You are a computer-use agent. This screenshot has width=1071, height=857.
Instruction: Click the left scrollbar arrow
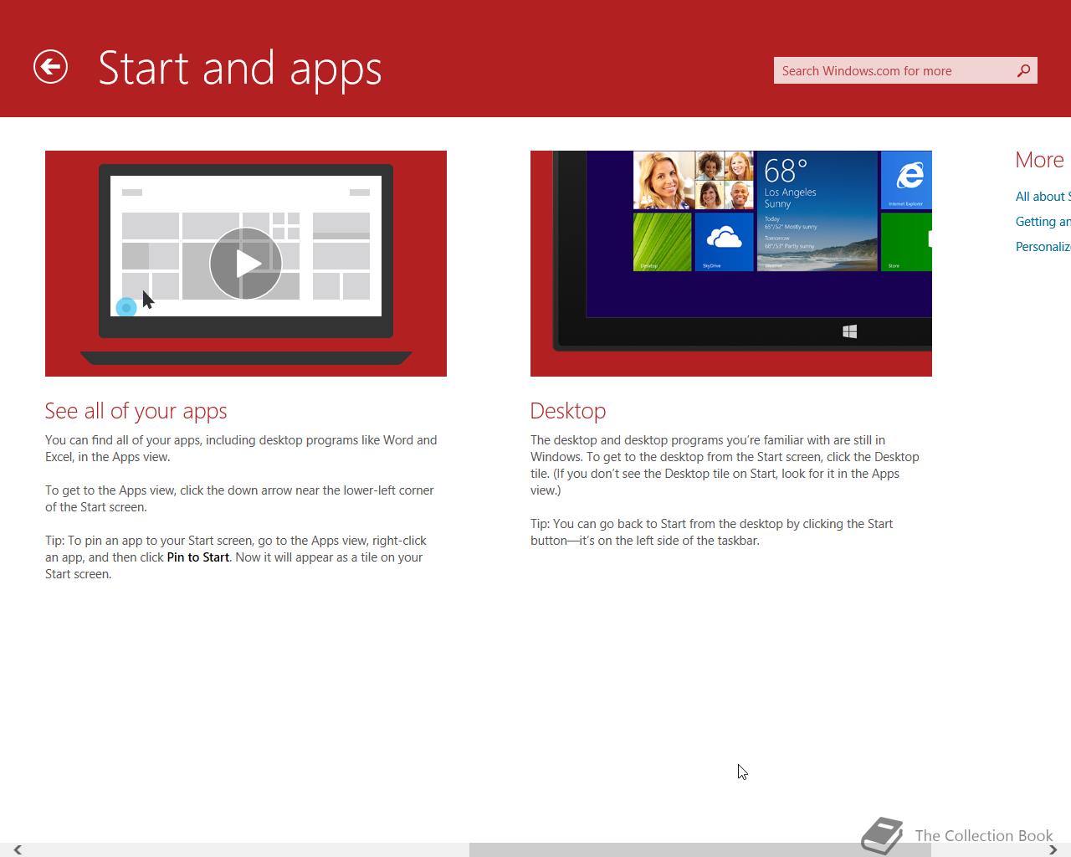point(17,849)
